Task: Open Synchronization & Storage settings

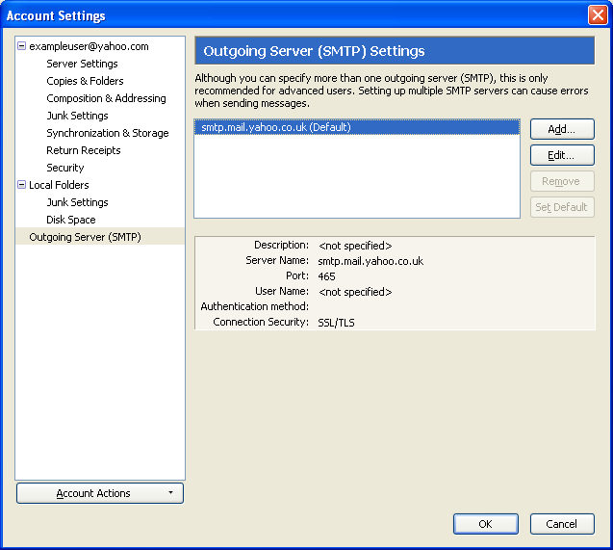Action: click(x=108, y=133)
